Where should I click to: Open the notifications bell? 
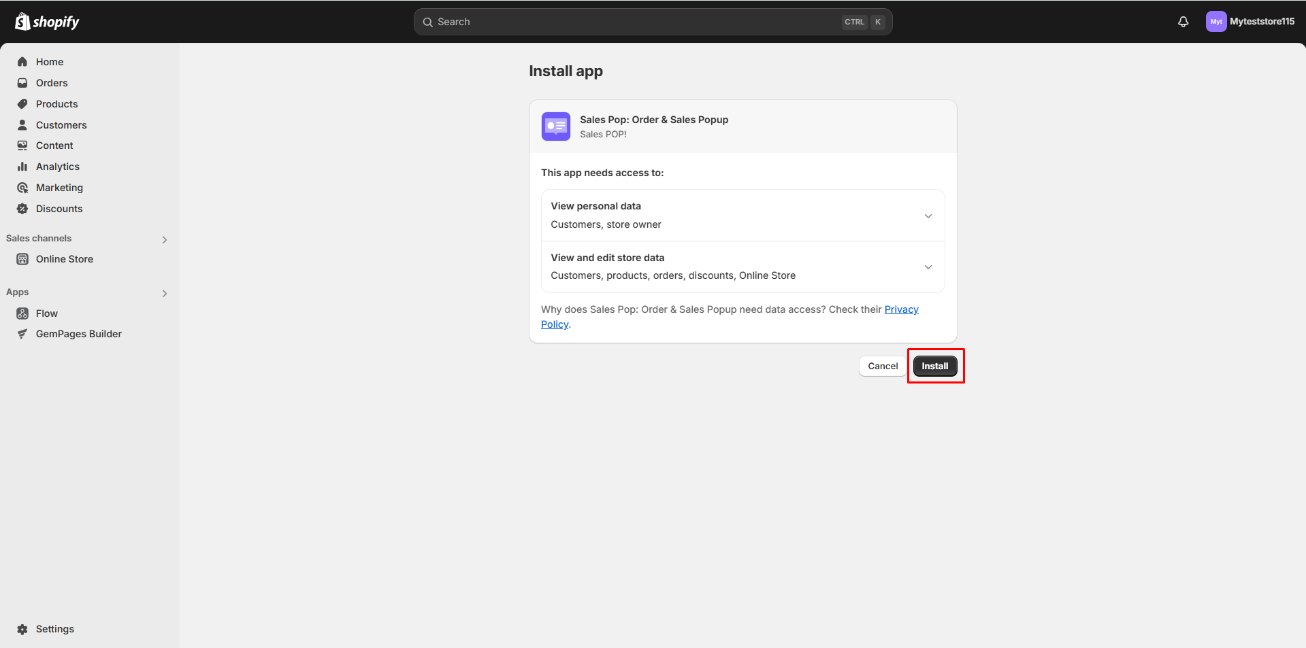[x=1183, y=22]
